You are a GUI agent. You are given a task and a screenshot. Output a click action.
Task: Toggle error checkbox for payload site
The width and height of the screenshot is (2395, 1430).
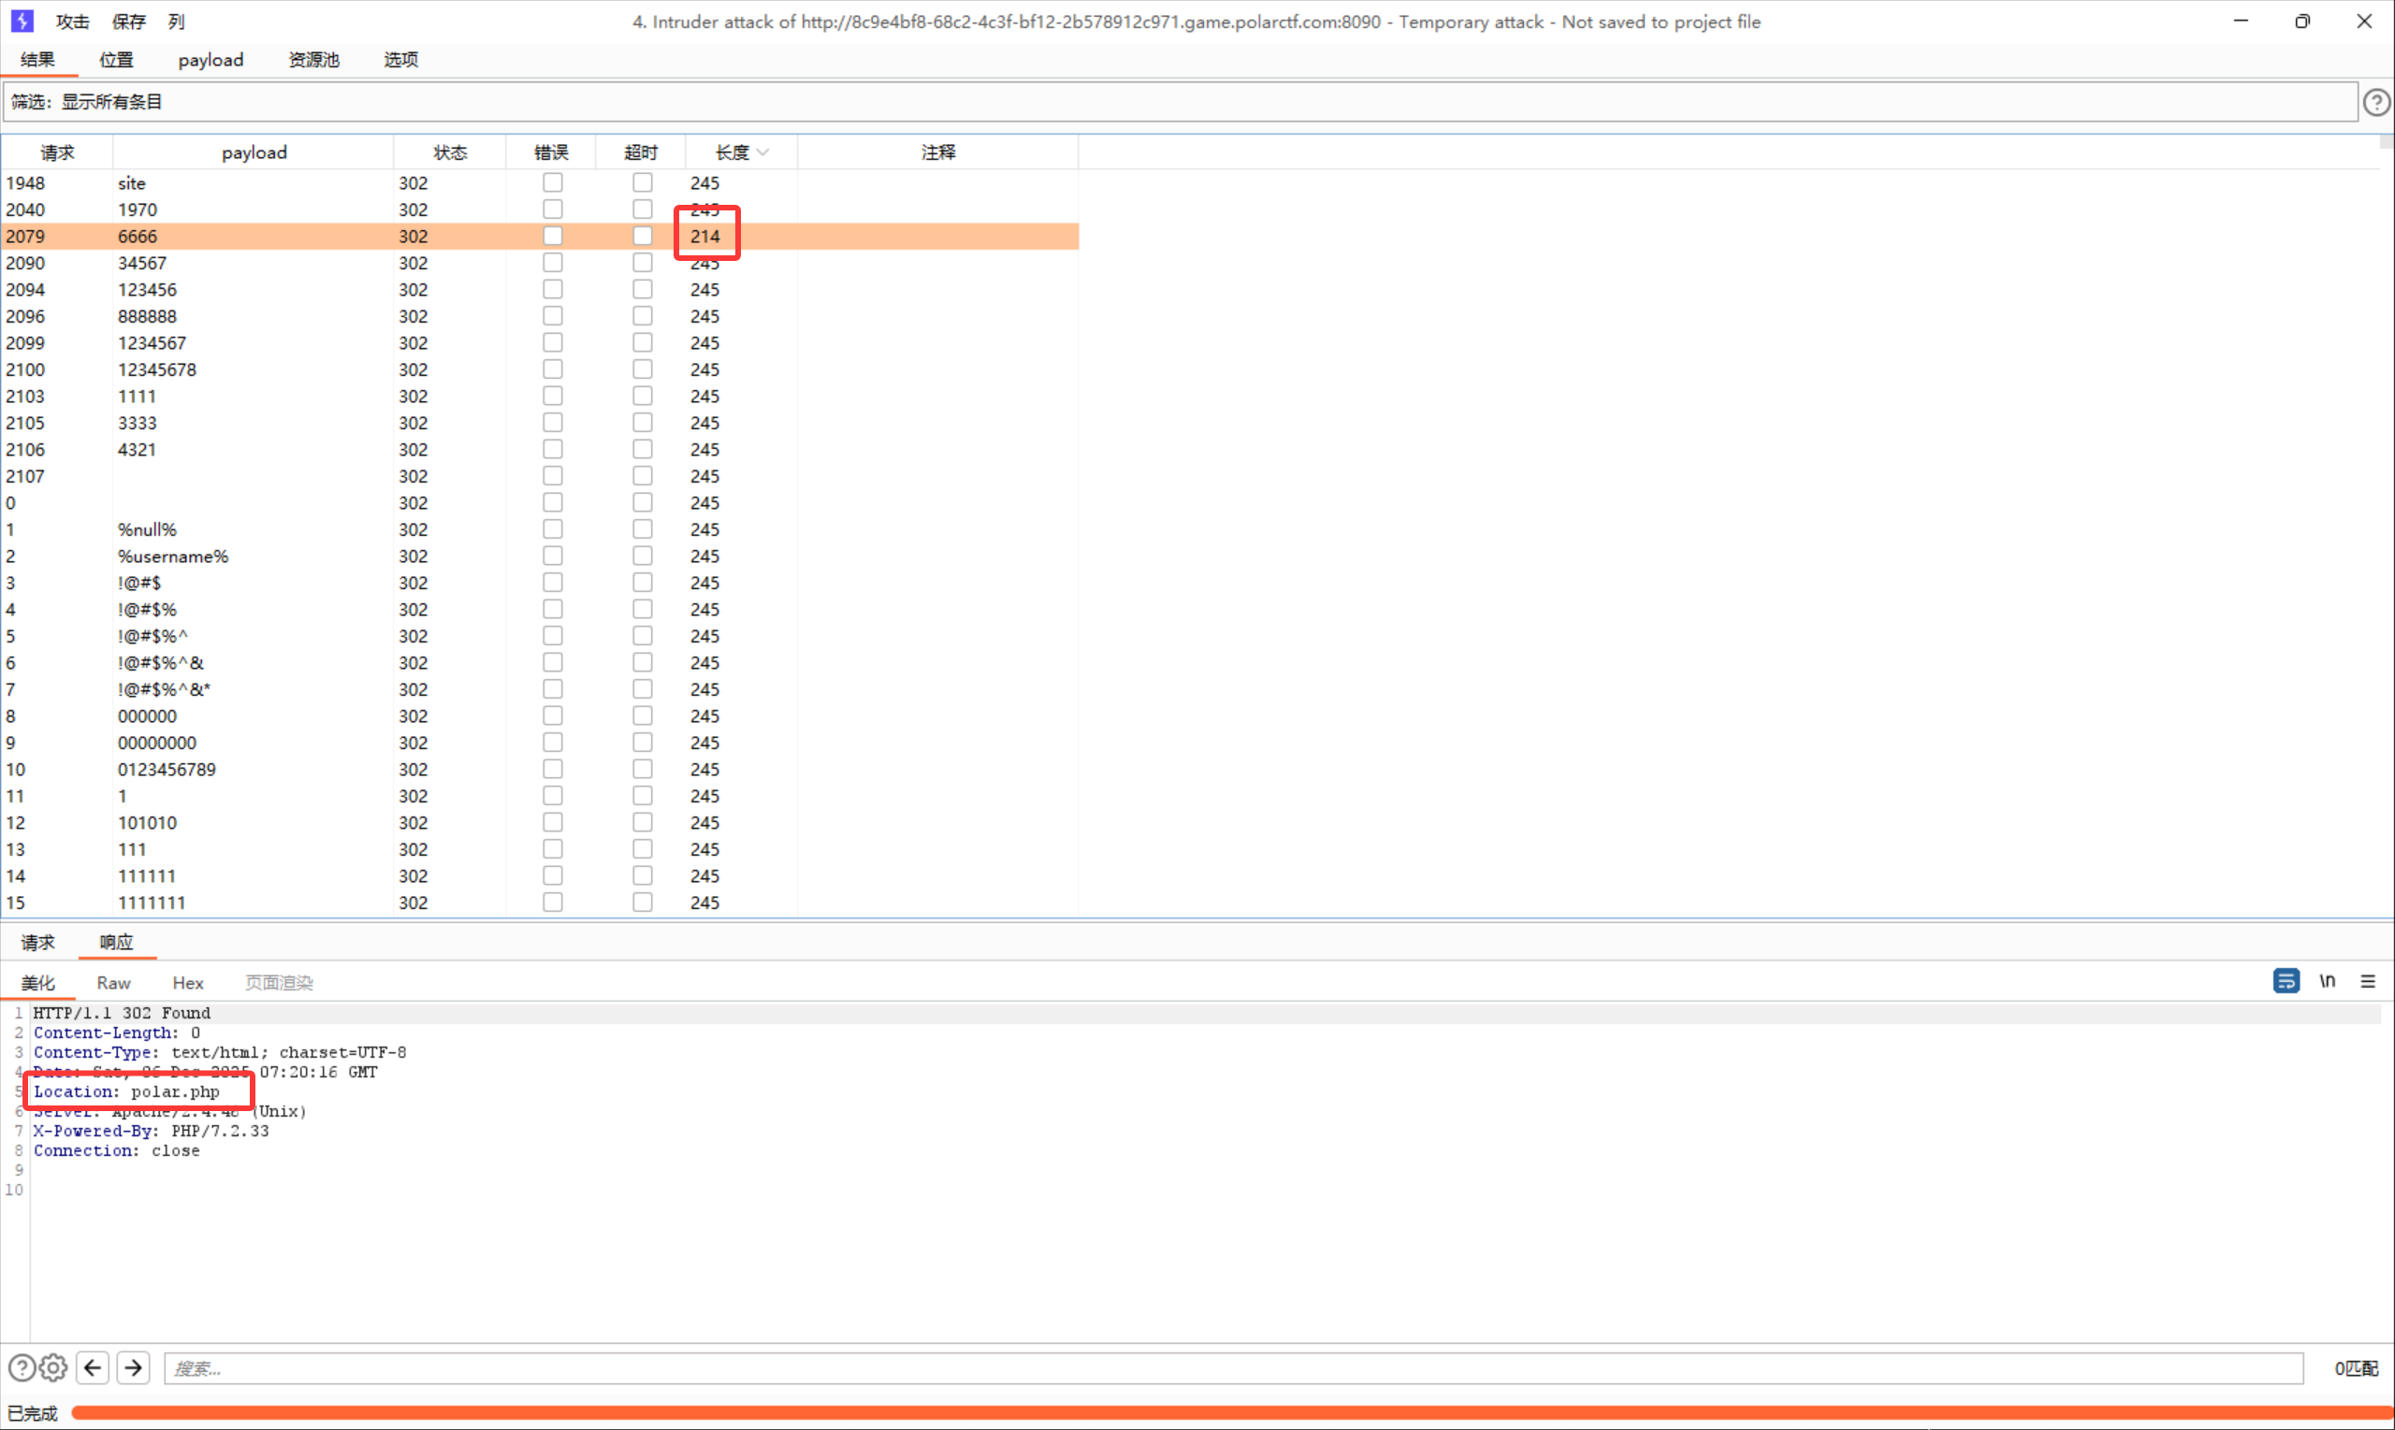(x=552, y=182)
